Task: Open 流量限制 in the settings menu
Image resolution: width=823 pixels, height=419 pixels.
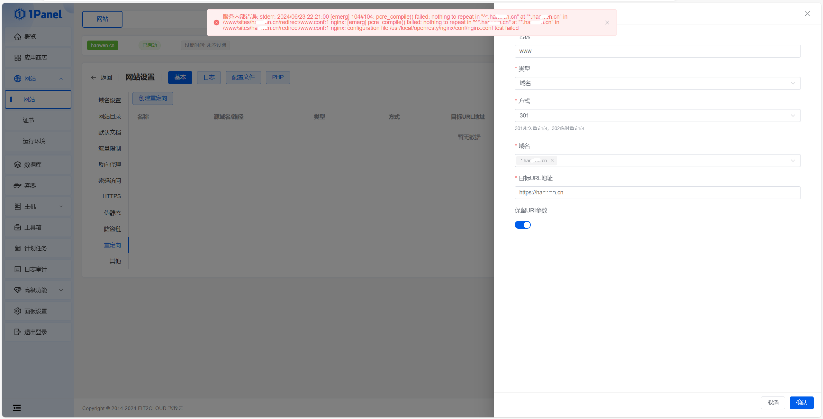Action: coord(110,149)
